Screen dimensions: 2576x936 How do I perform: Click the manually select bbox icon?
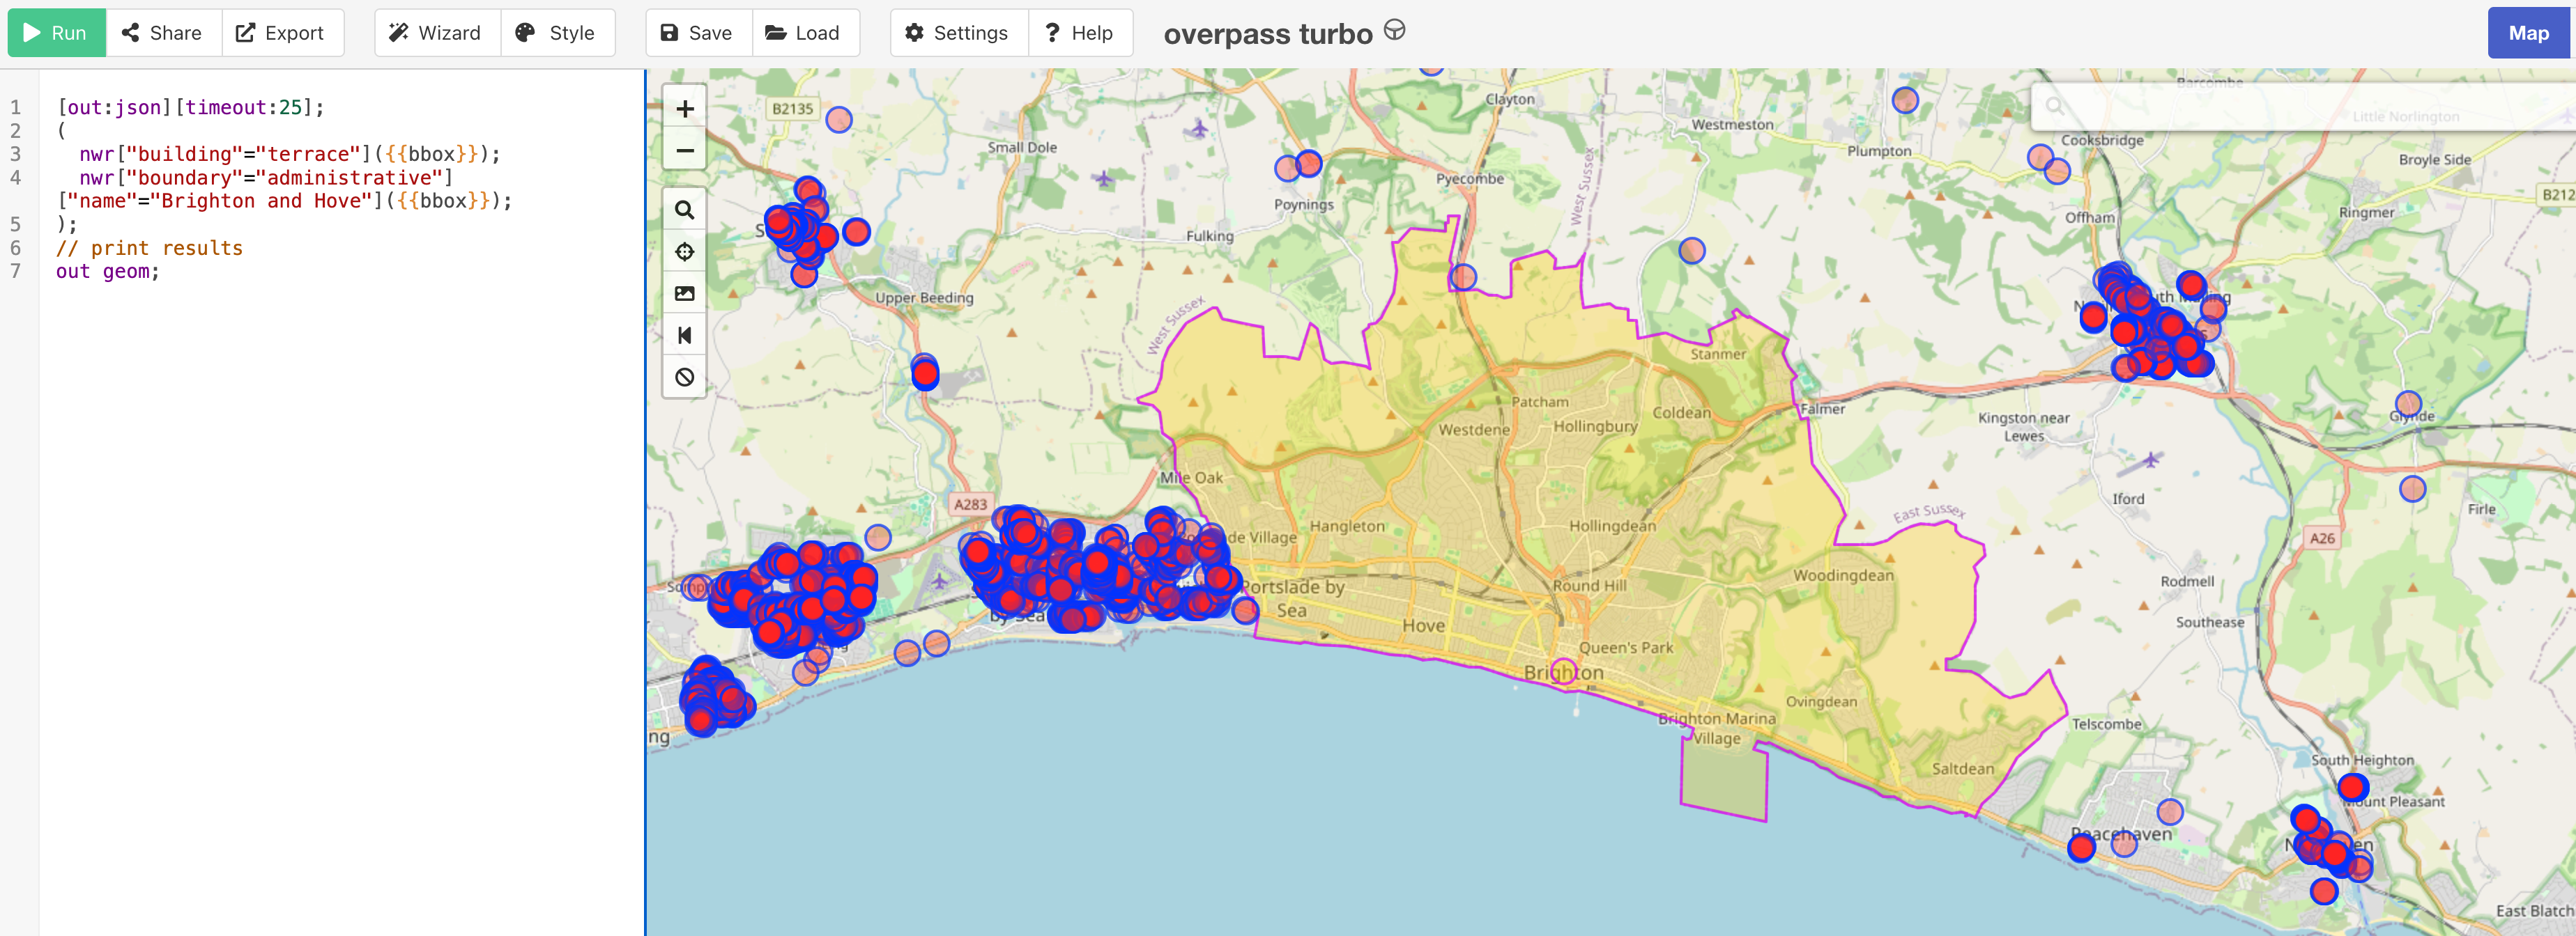tap(685, 294)
